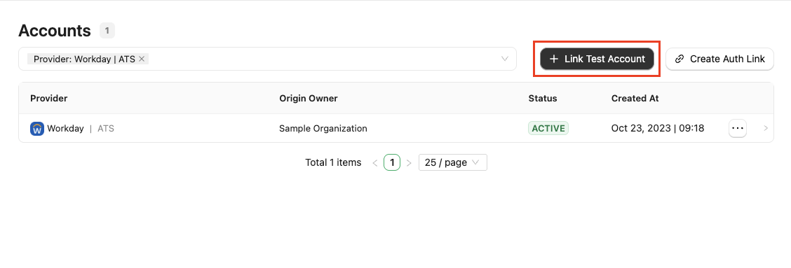791x268 pixels.
Task: Select page 1 in pagination
Action: [392, 163]
